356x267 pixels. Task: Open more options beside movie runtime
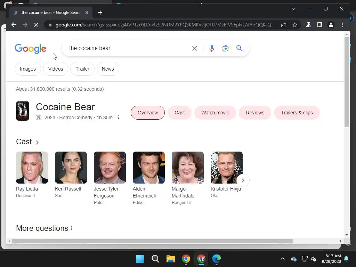[x=118, y=118]
